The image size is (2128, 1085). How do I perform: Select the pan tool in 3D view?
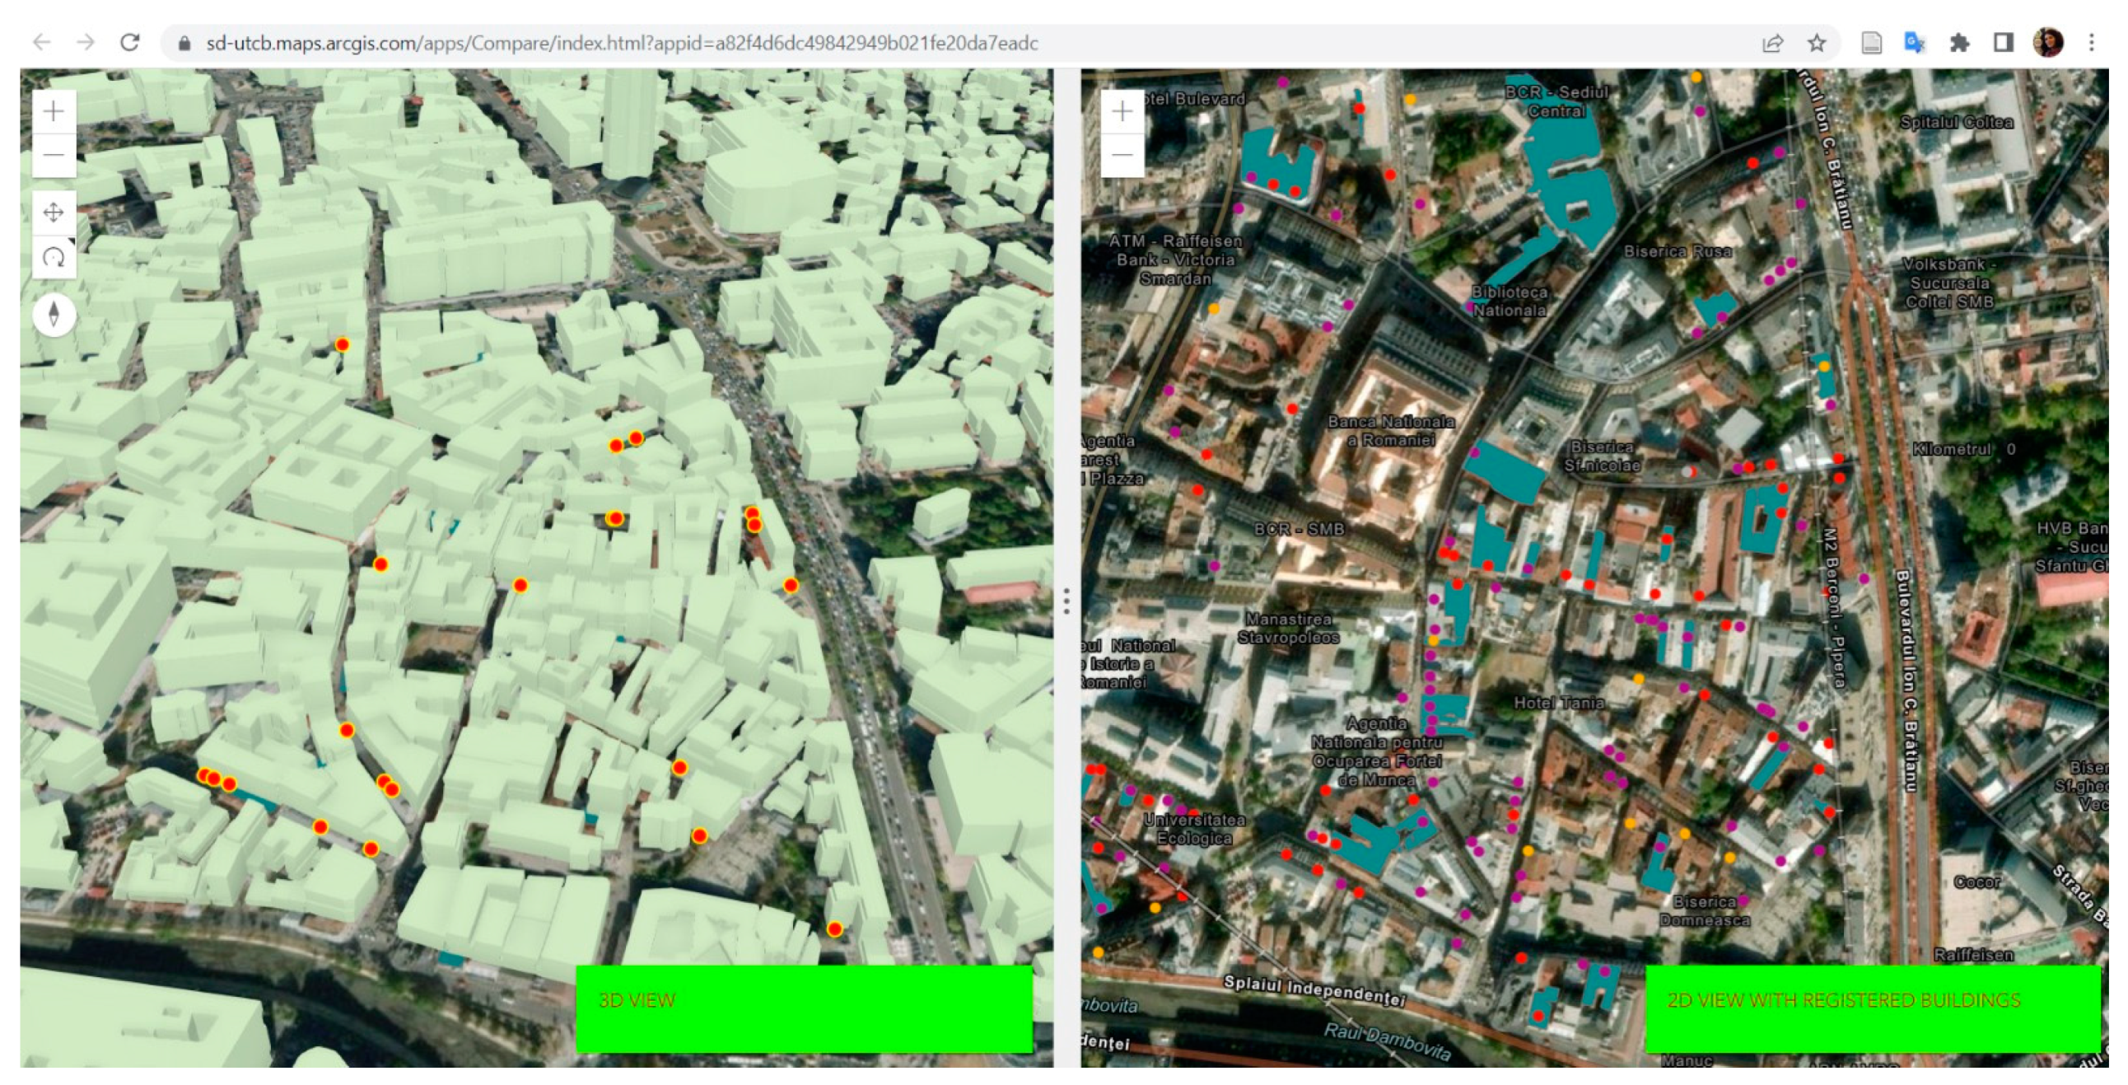[x=54, y=213]
